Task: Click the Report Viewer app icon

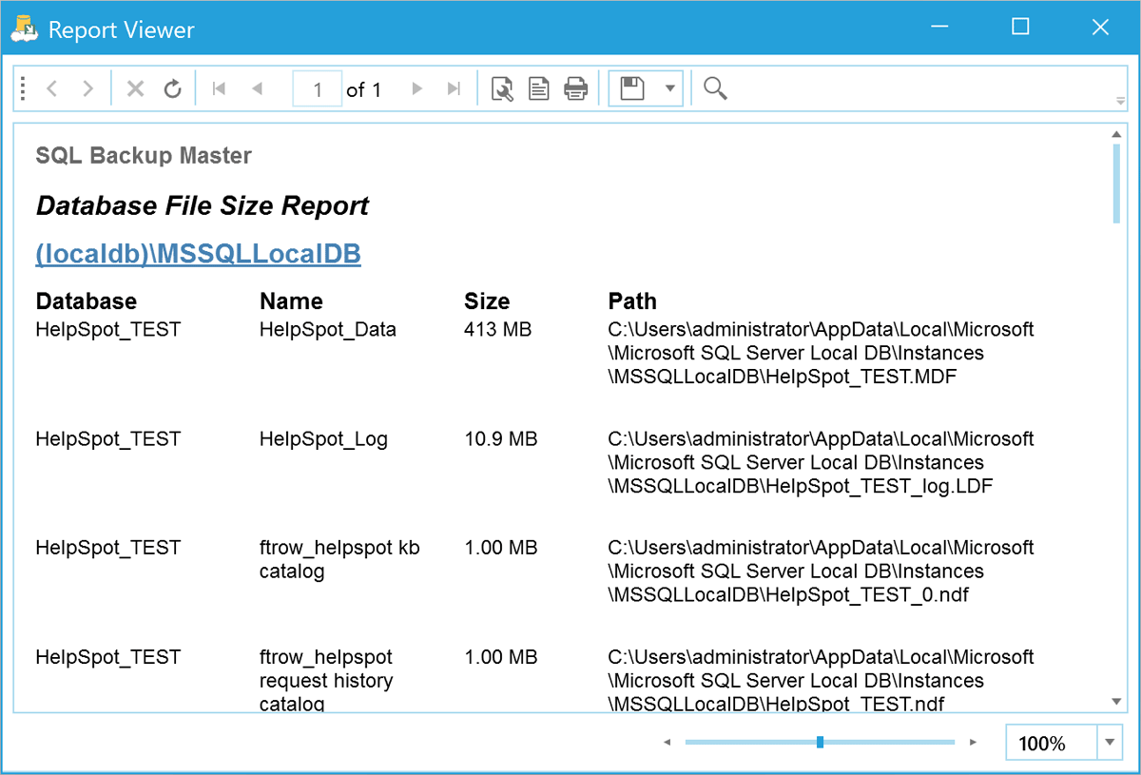Action: coord(24,29)
